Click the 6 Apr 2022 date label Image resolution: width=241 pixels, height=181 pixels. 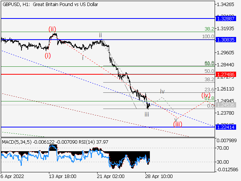(x=12, y=176)
